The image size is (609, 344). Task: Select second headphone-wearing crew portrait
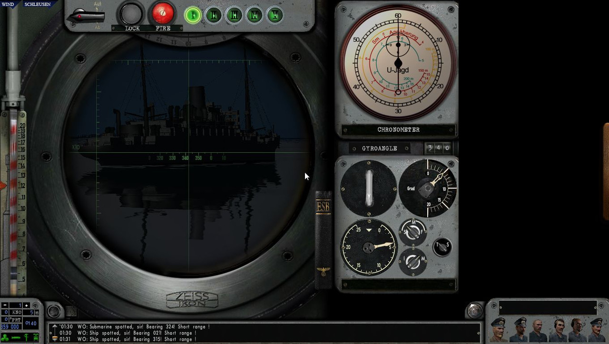577,329
